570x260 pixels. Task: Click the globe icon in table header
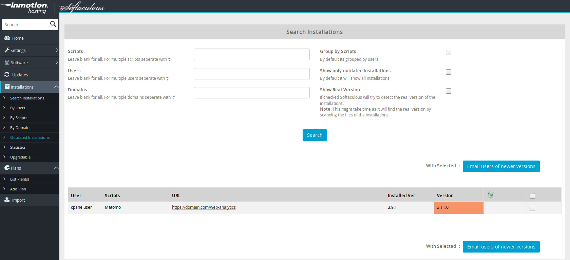point(490,194)
